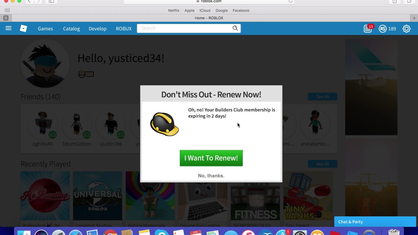Screen dimensions: 418x235
Task: Open friend ujustin198's avatar
Action: click(x=111, y=125)
